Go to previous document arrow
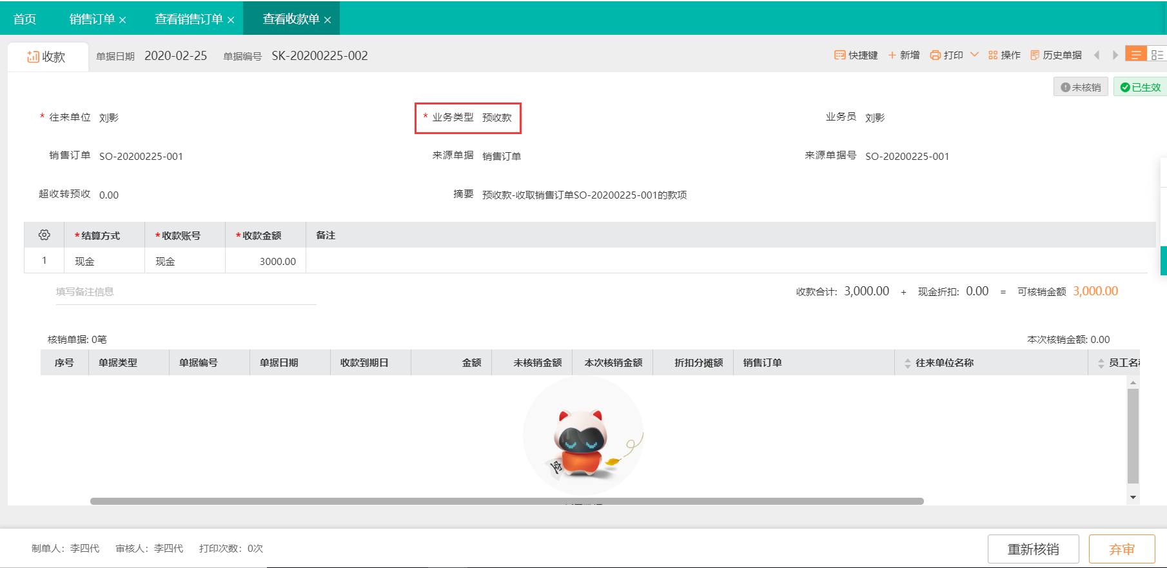1167x568 pixels. 1097,55
